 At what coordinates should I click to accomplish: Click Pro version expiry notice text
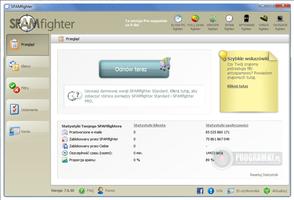tap(146, 23)
